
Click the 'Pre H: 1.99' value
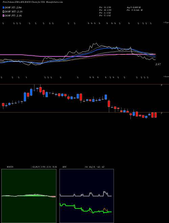[105, 10]
